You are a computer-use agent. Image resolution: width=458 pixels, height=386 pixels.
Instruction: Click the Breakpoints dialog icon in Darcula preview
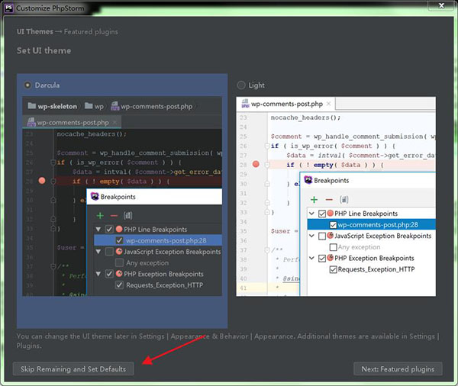pyautogui.click(x=95, y=196)
